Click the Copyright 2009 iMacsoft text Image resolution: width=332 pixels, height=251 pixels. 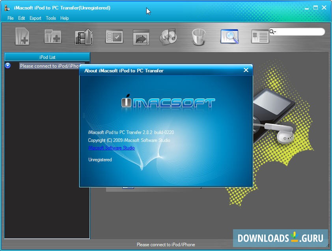[x=129, y=140]
